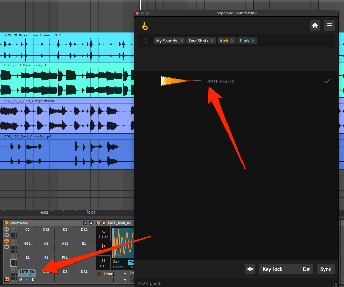Select the SBTF Kick 01 waveform thumbnail
The image size is (344, 287).
click(x=181, y=81)
